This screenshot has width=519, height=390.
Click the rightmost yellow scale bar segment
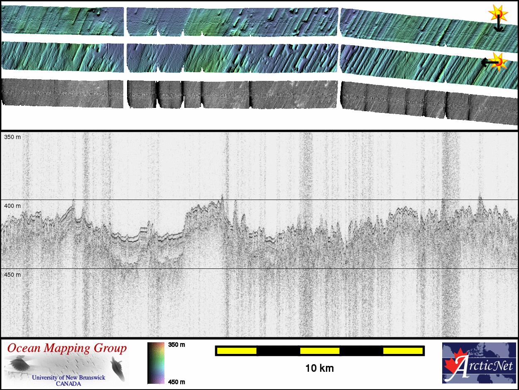tap(402, 351)
